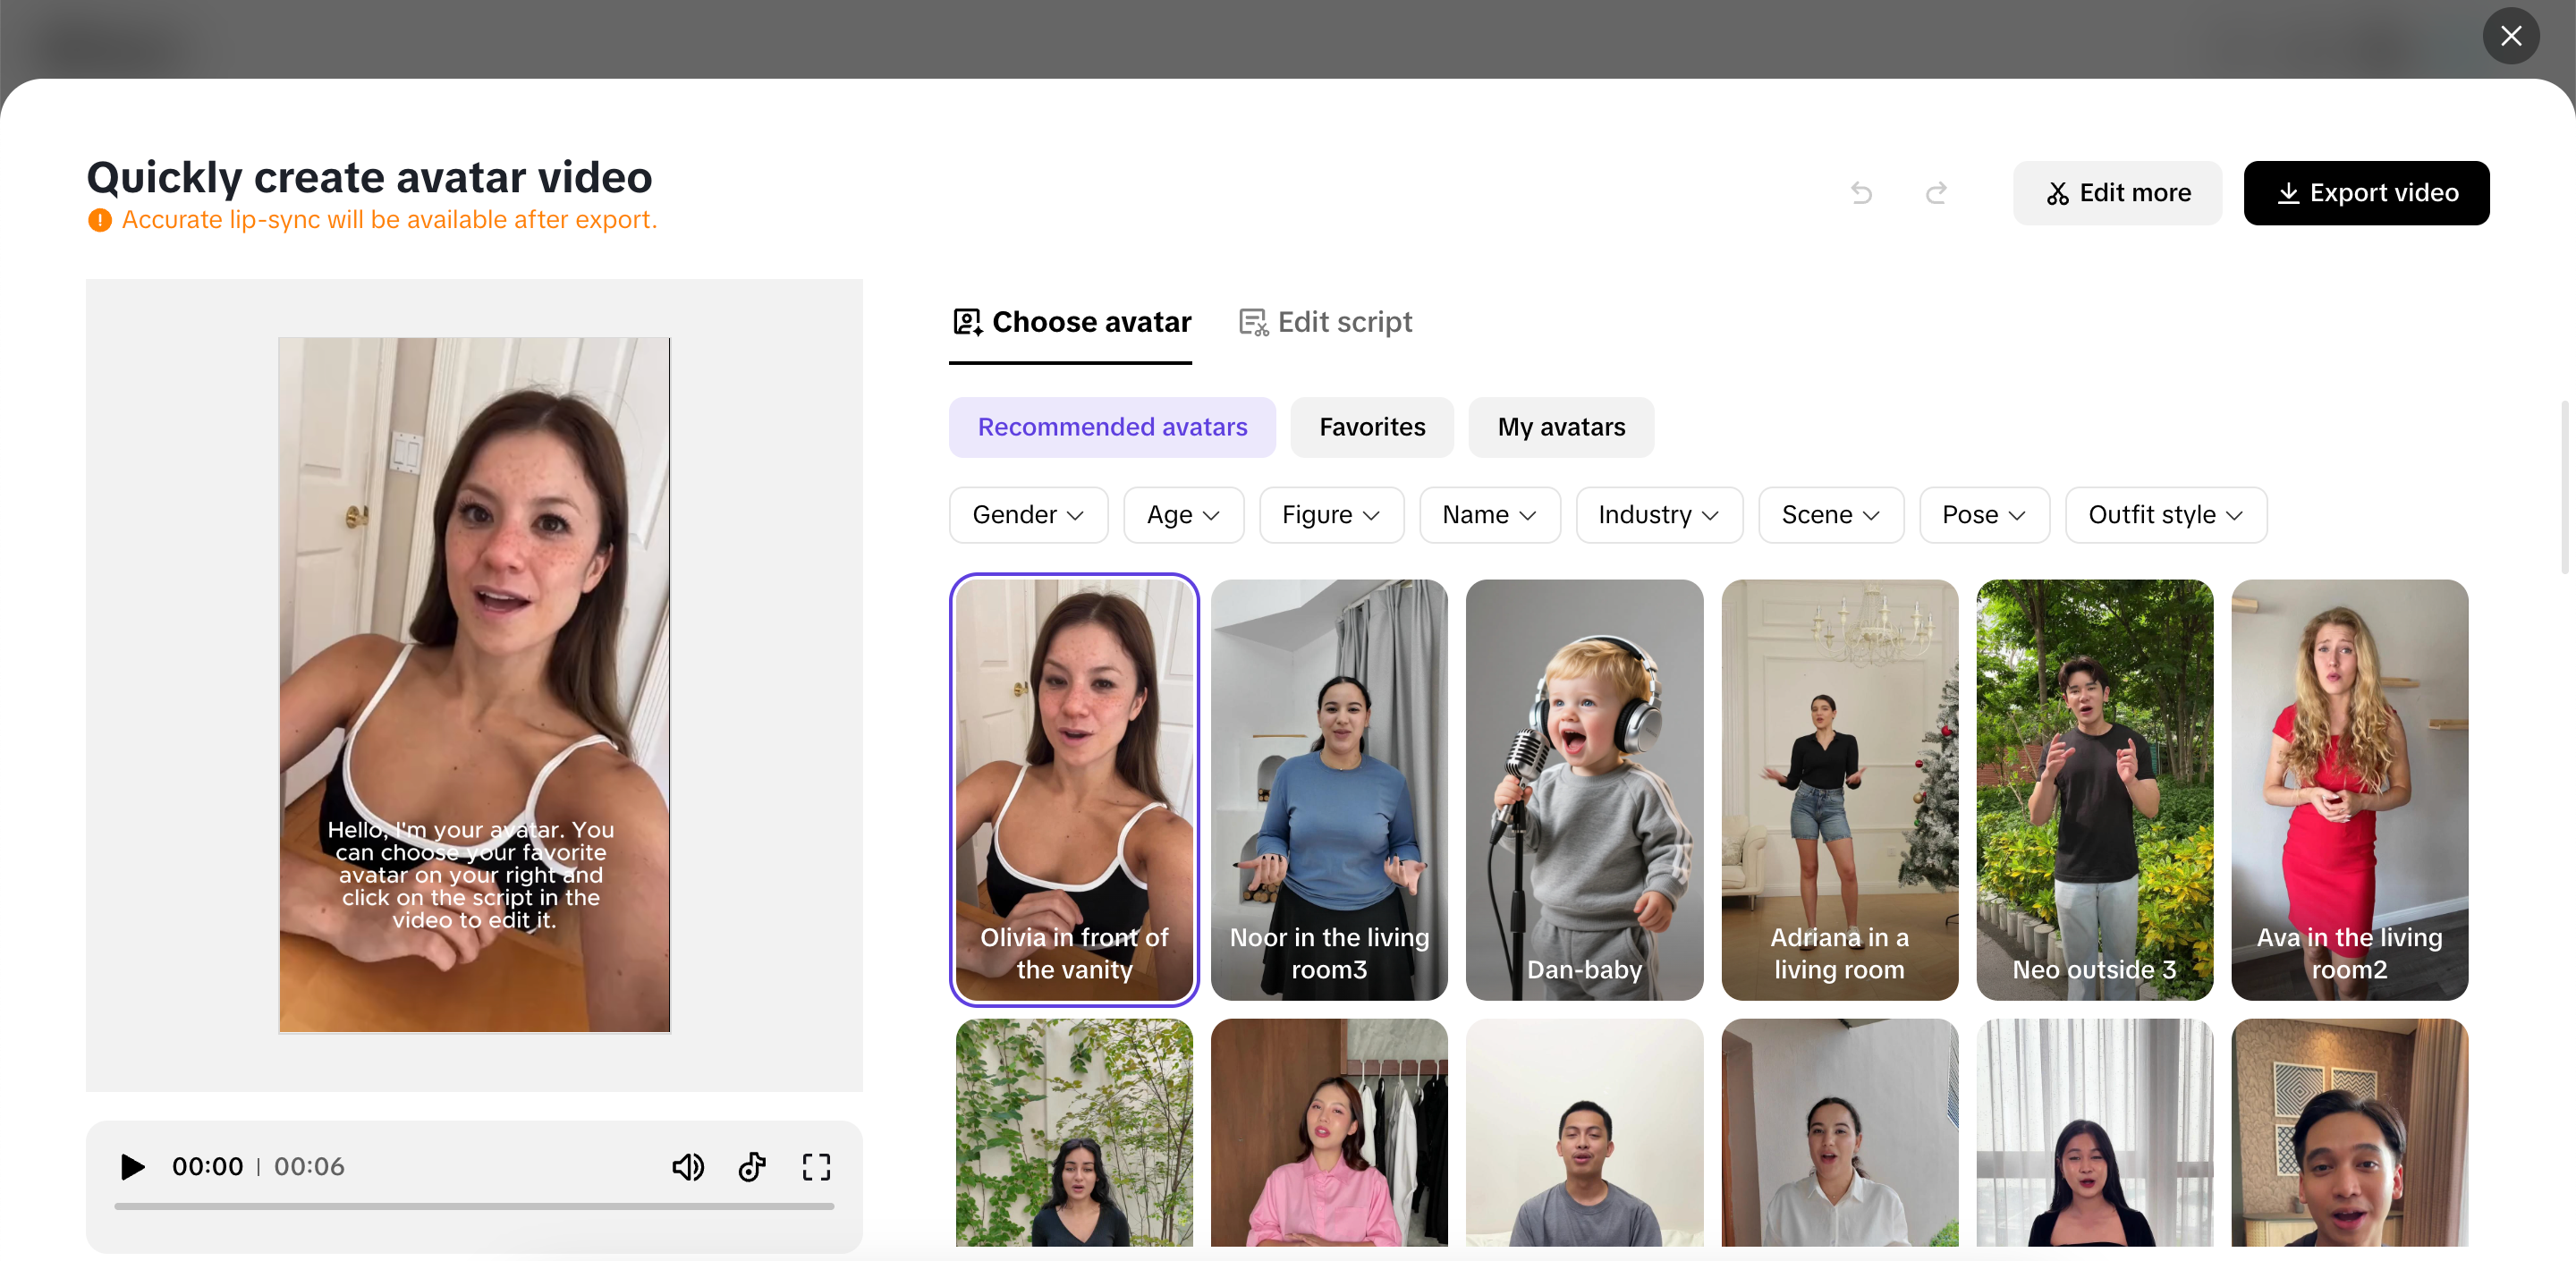Export the video
The image size is (2576, 1261).
tap(2366, 193)
